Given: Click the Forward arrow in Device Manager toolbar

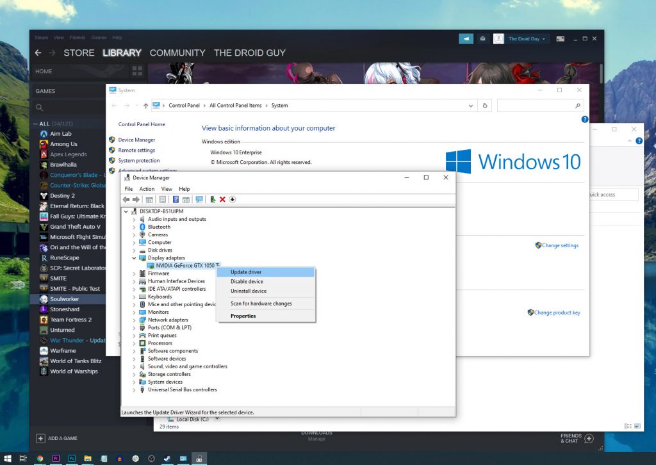Looking at the screenshot, I should pos(136,199).
